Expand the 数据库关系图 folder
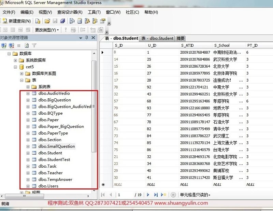This screenshot has width=273, height=211. 21,73
